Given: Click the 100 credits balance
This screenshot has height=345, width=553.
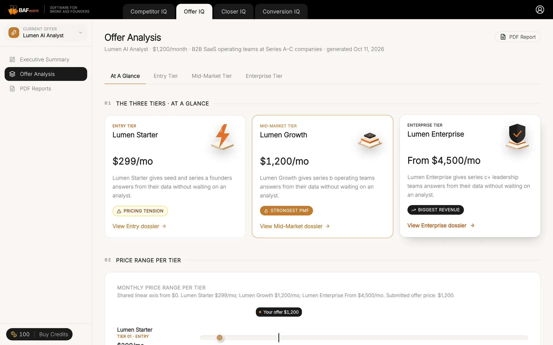Looking at the screenshot, I should pos(20,334).
